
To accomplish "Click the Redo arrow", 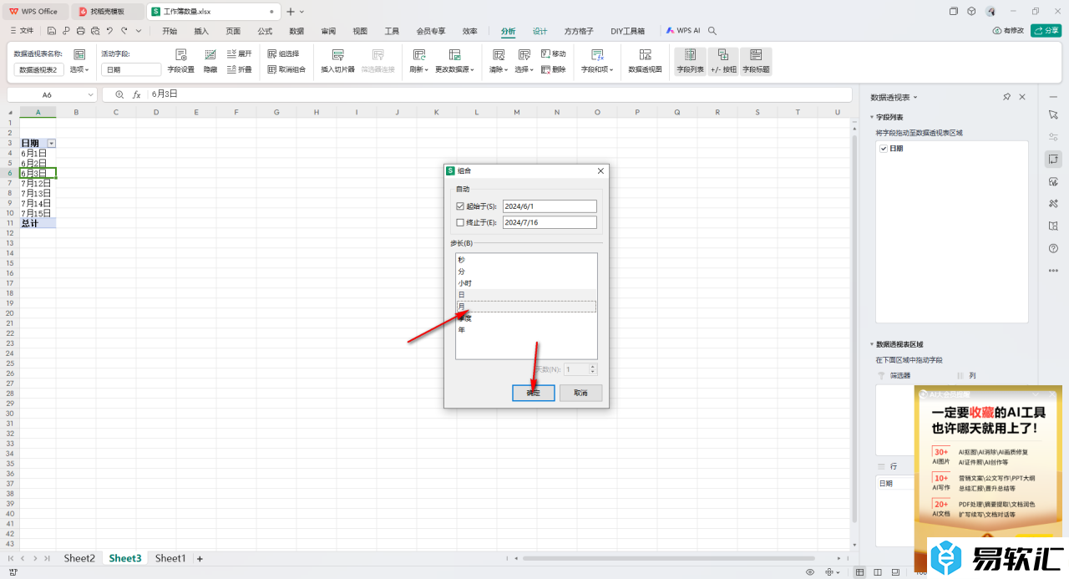I will [x=124, y=31].
